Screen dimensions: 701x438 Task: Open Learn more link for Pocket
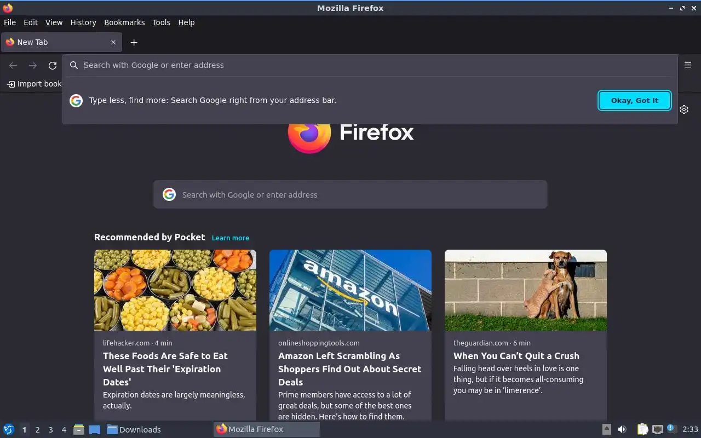pyautogui.click(x=231, y=238)
